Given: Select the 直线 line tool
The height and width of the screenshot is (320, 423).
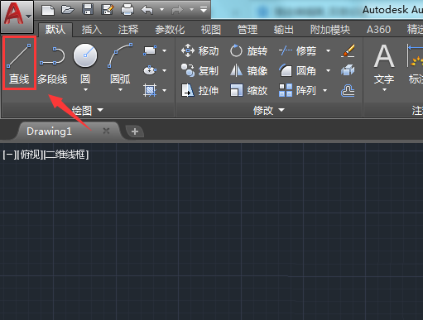Looking at the screenshot, I should 19,63.
